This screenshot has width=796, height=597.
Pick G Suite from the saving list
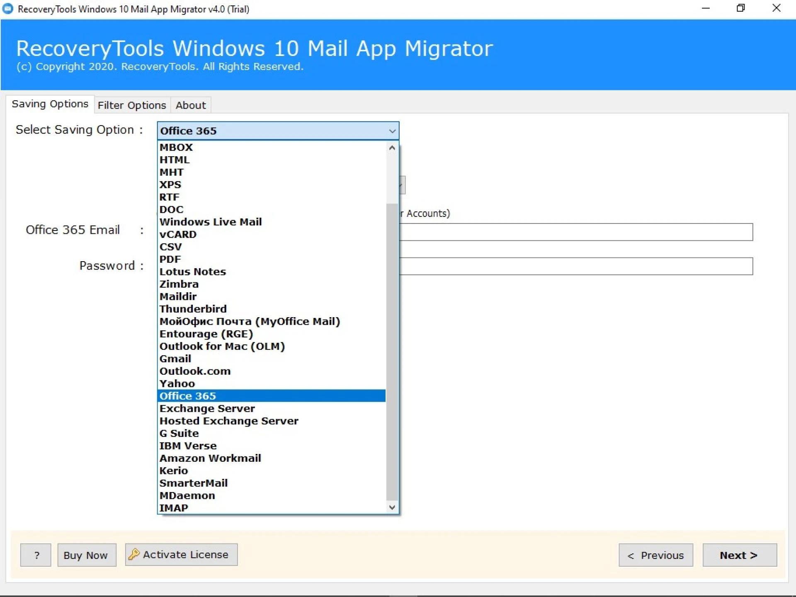(x=179, y=433)
